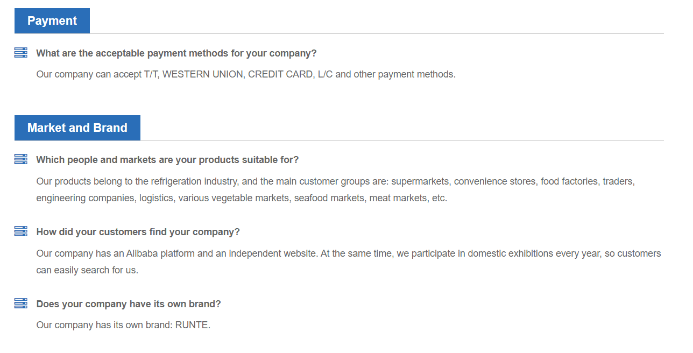Expand the acceptable payment methods question
The height and width of the screenshot is (353, 693).
[176, 53]
